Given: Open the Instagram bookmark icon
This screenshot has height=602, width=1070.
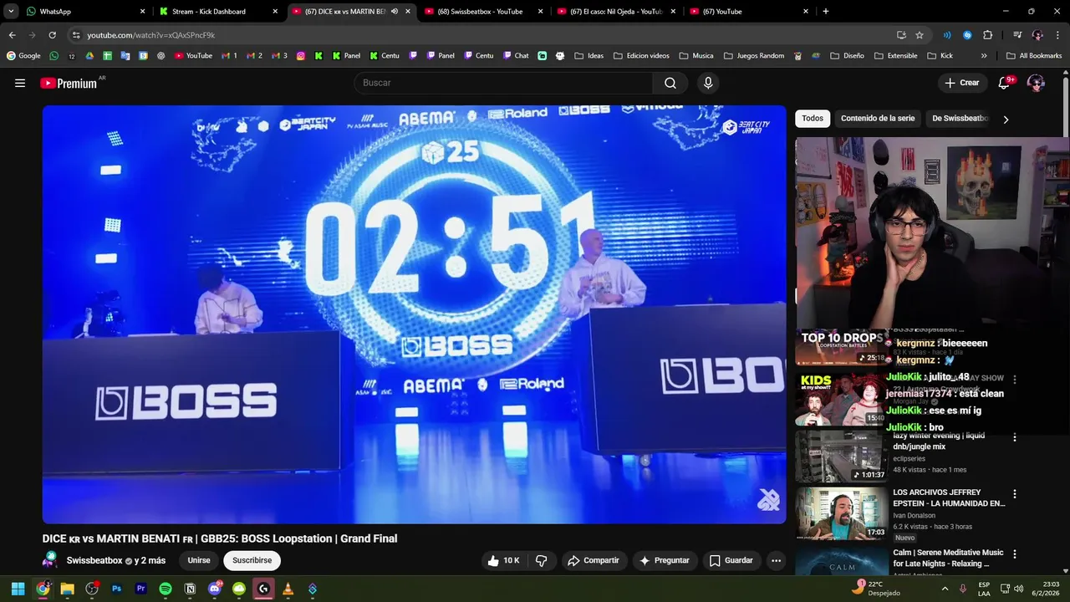Looking at the screenshot, I should (x=301, y=56).
